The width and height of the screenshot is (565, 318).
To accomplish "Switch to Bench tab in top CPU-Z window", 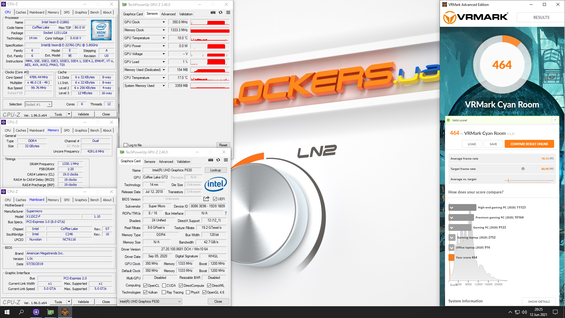I will (94, 12).
